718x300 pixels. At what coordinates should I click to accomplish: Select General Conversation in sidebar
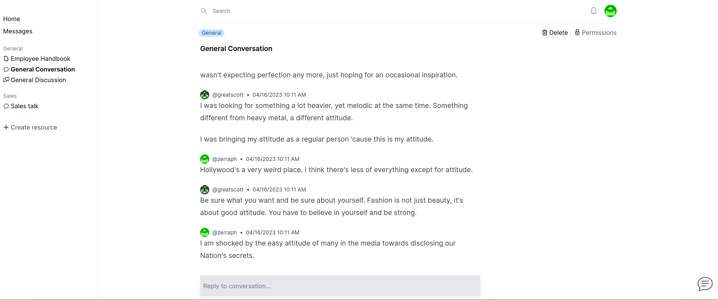(43, 69)
